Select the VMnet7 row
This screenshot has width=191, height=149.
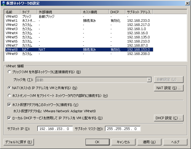tap(79, 46)
